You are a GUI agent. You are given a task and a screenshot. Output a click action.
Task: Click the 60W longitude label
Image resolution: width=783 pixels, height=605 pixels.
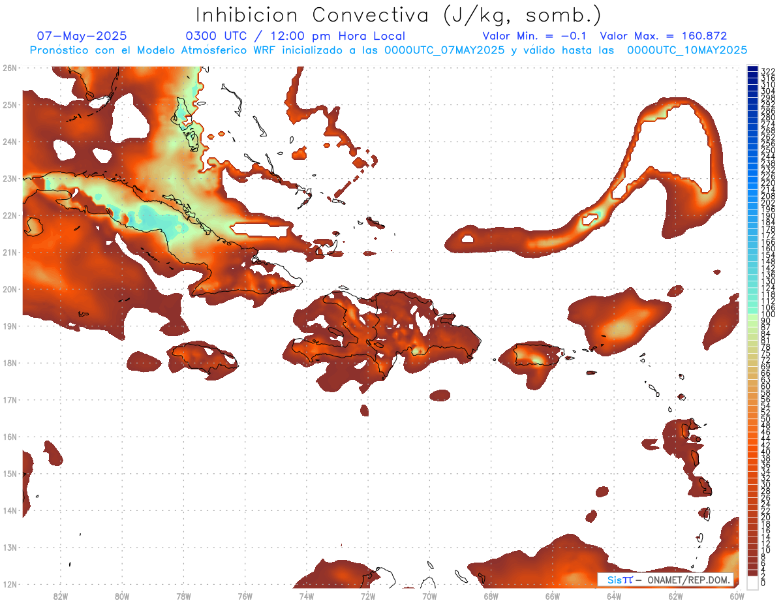737,596
